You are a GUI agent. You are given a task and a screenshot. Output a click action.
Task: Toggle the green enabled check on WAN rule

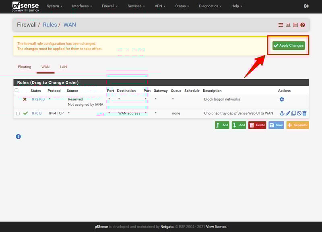coord(24,113)
